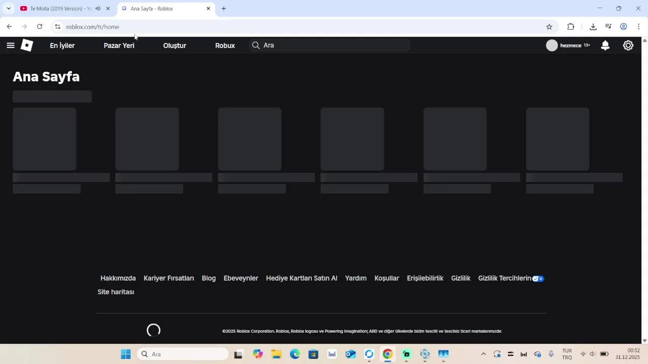Screen dimensions: 648x364
Task: Open the notifications bell
Action: (605, 45)
